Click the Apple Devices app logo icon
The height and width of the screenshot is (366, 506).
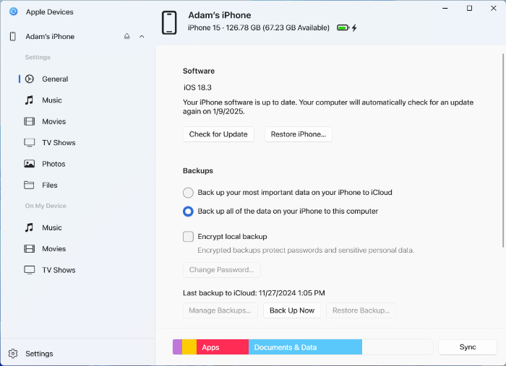point(14,12)
